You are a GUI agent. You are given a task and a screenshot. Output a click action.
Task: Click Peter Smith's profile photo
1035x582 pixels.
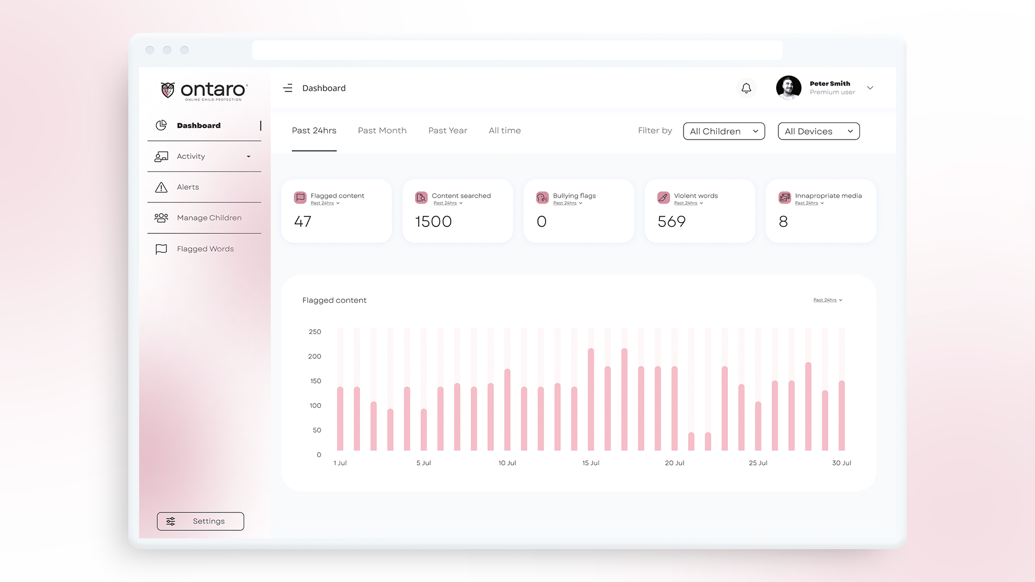pyautogui.click(x=789, y=87)
